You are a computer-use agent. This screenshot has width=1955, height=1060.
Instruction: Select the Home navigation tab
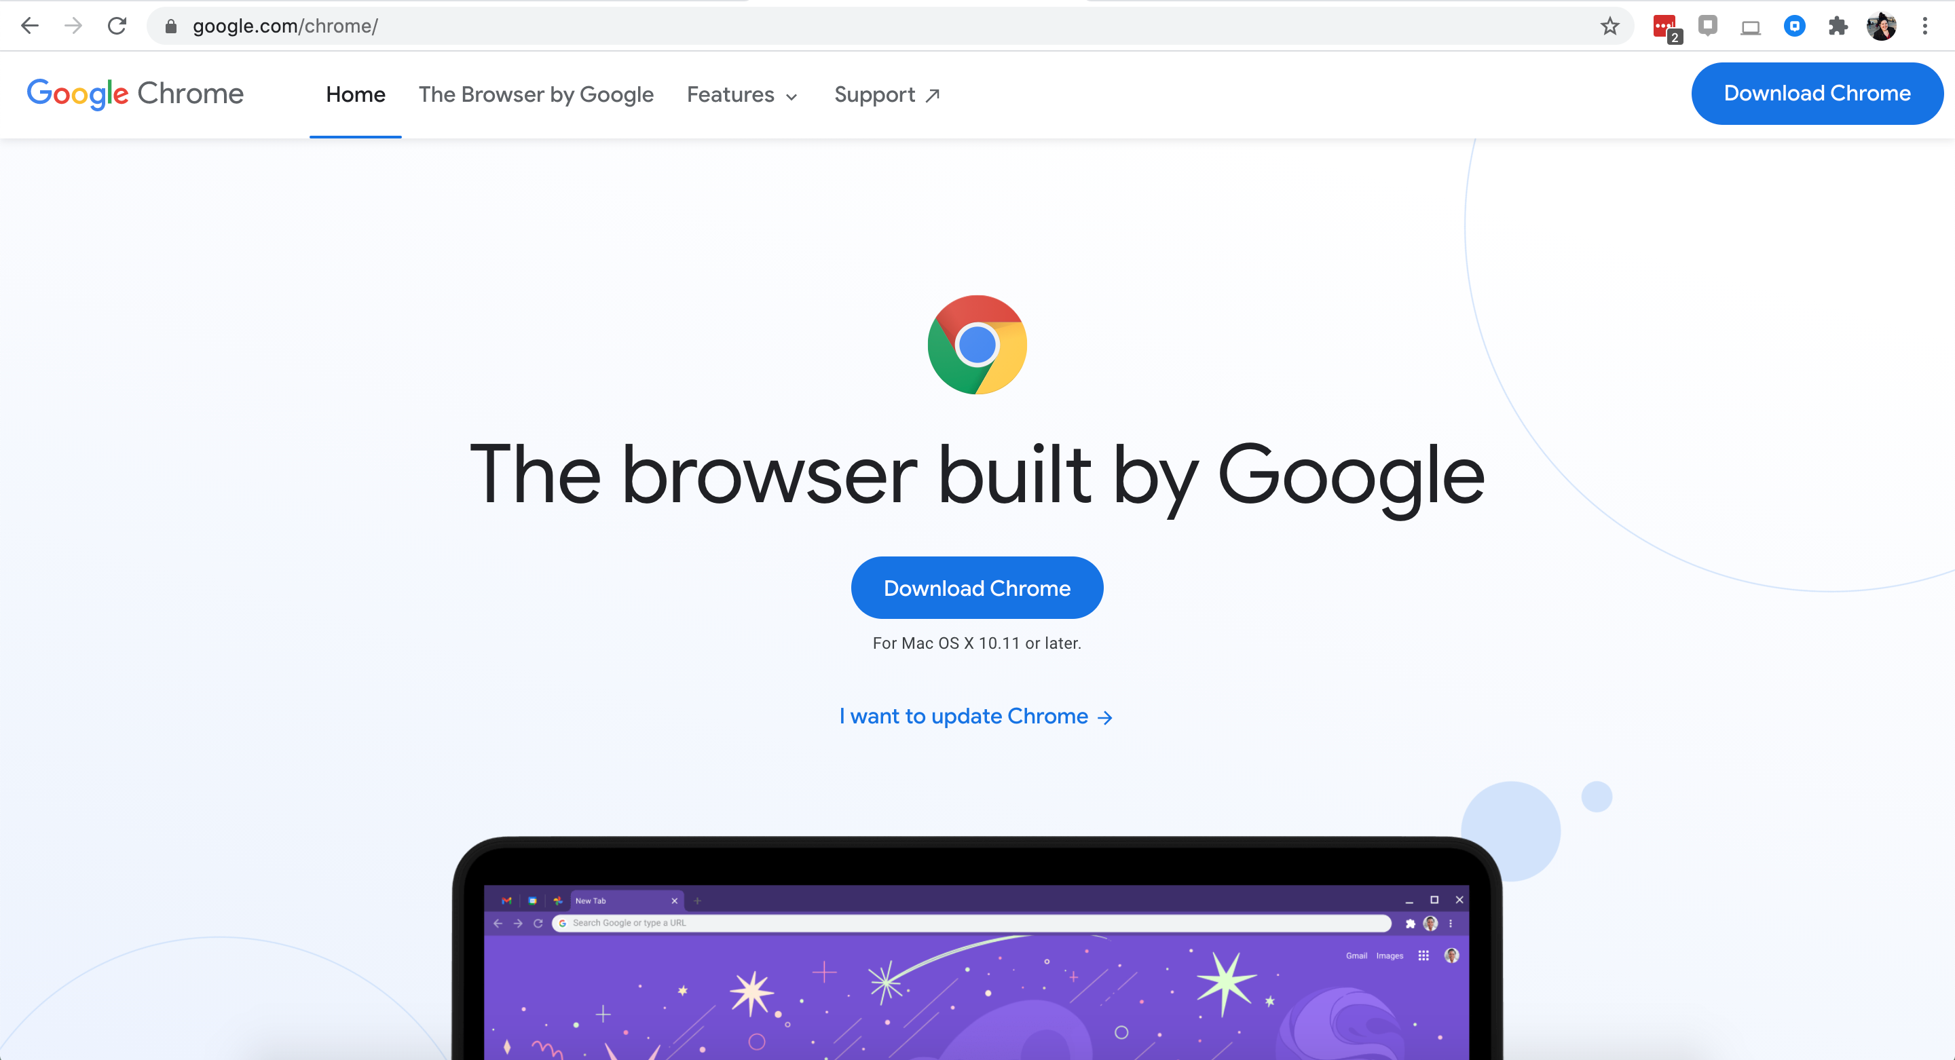click(x=356, y=94)
